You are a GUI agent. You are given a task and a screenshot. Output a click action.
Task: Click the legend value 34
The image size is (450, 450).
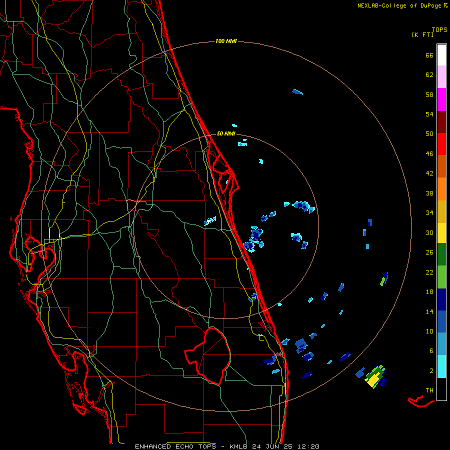click(429, 212)
